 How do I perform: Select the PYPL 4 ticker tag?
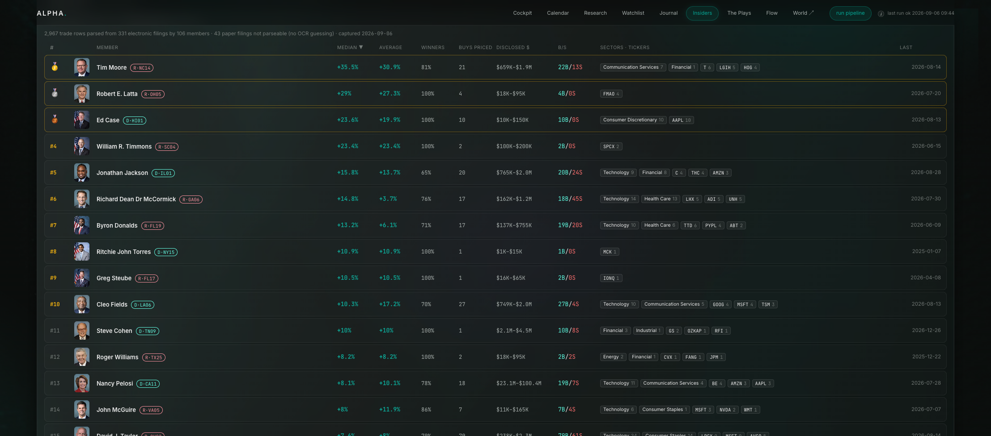(713, 225)
